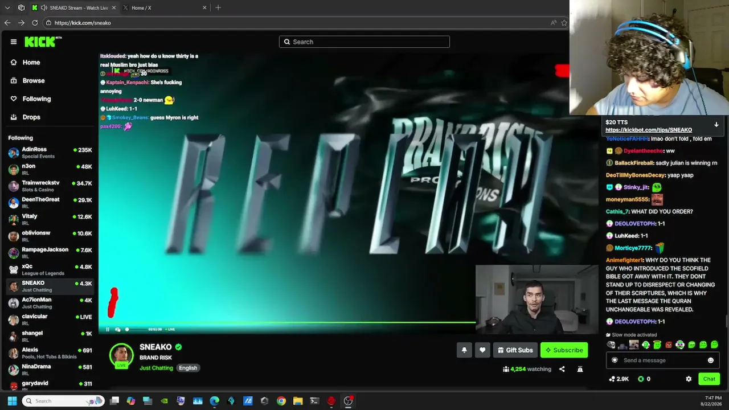The width and height of the screenshot is (729, 410).
Task: Open xQc channel from Following list
Action: [50, 269]
